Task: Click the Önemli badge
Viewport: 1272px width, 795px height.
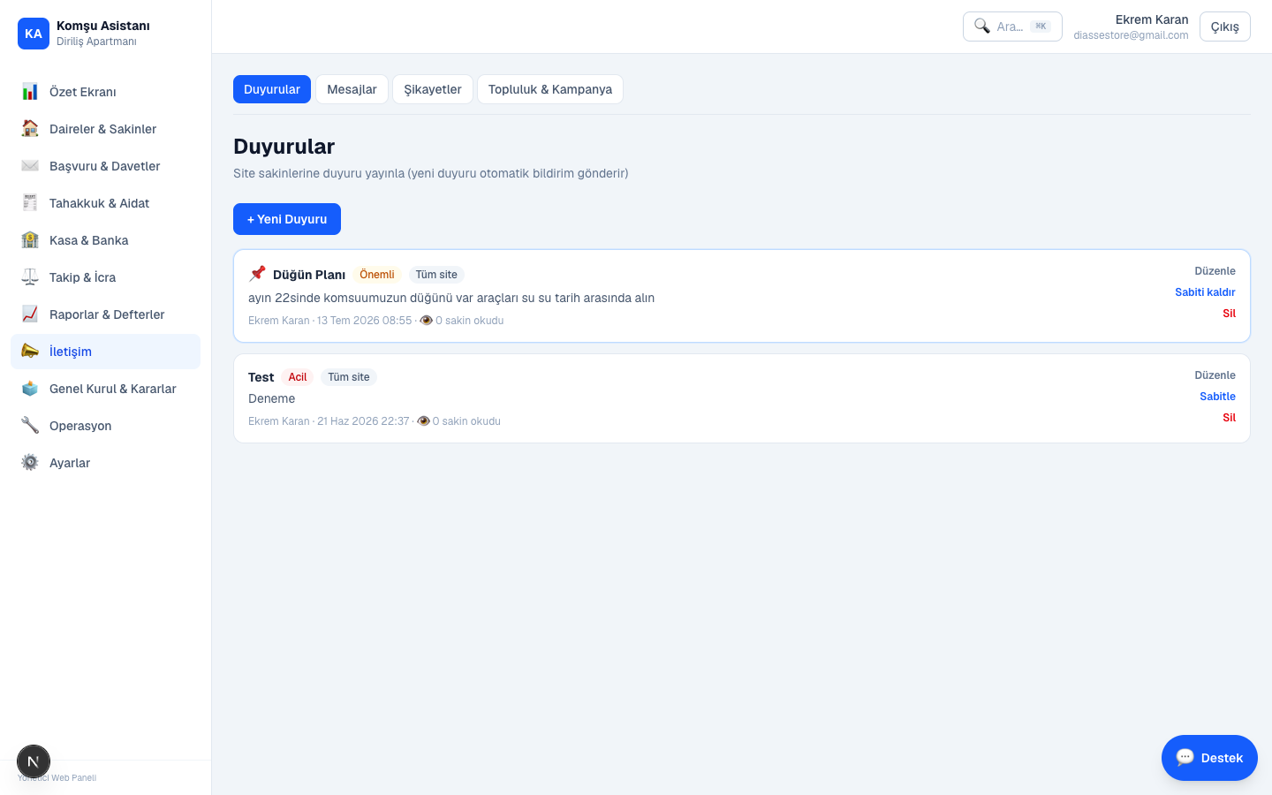Action: tap(376, 275)
